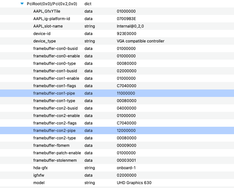The height and width of the screenshot is (188, 234).
Task: Select the framebuffer-con2-flags key
Action: (55, 123)
